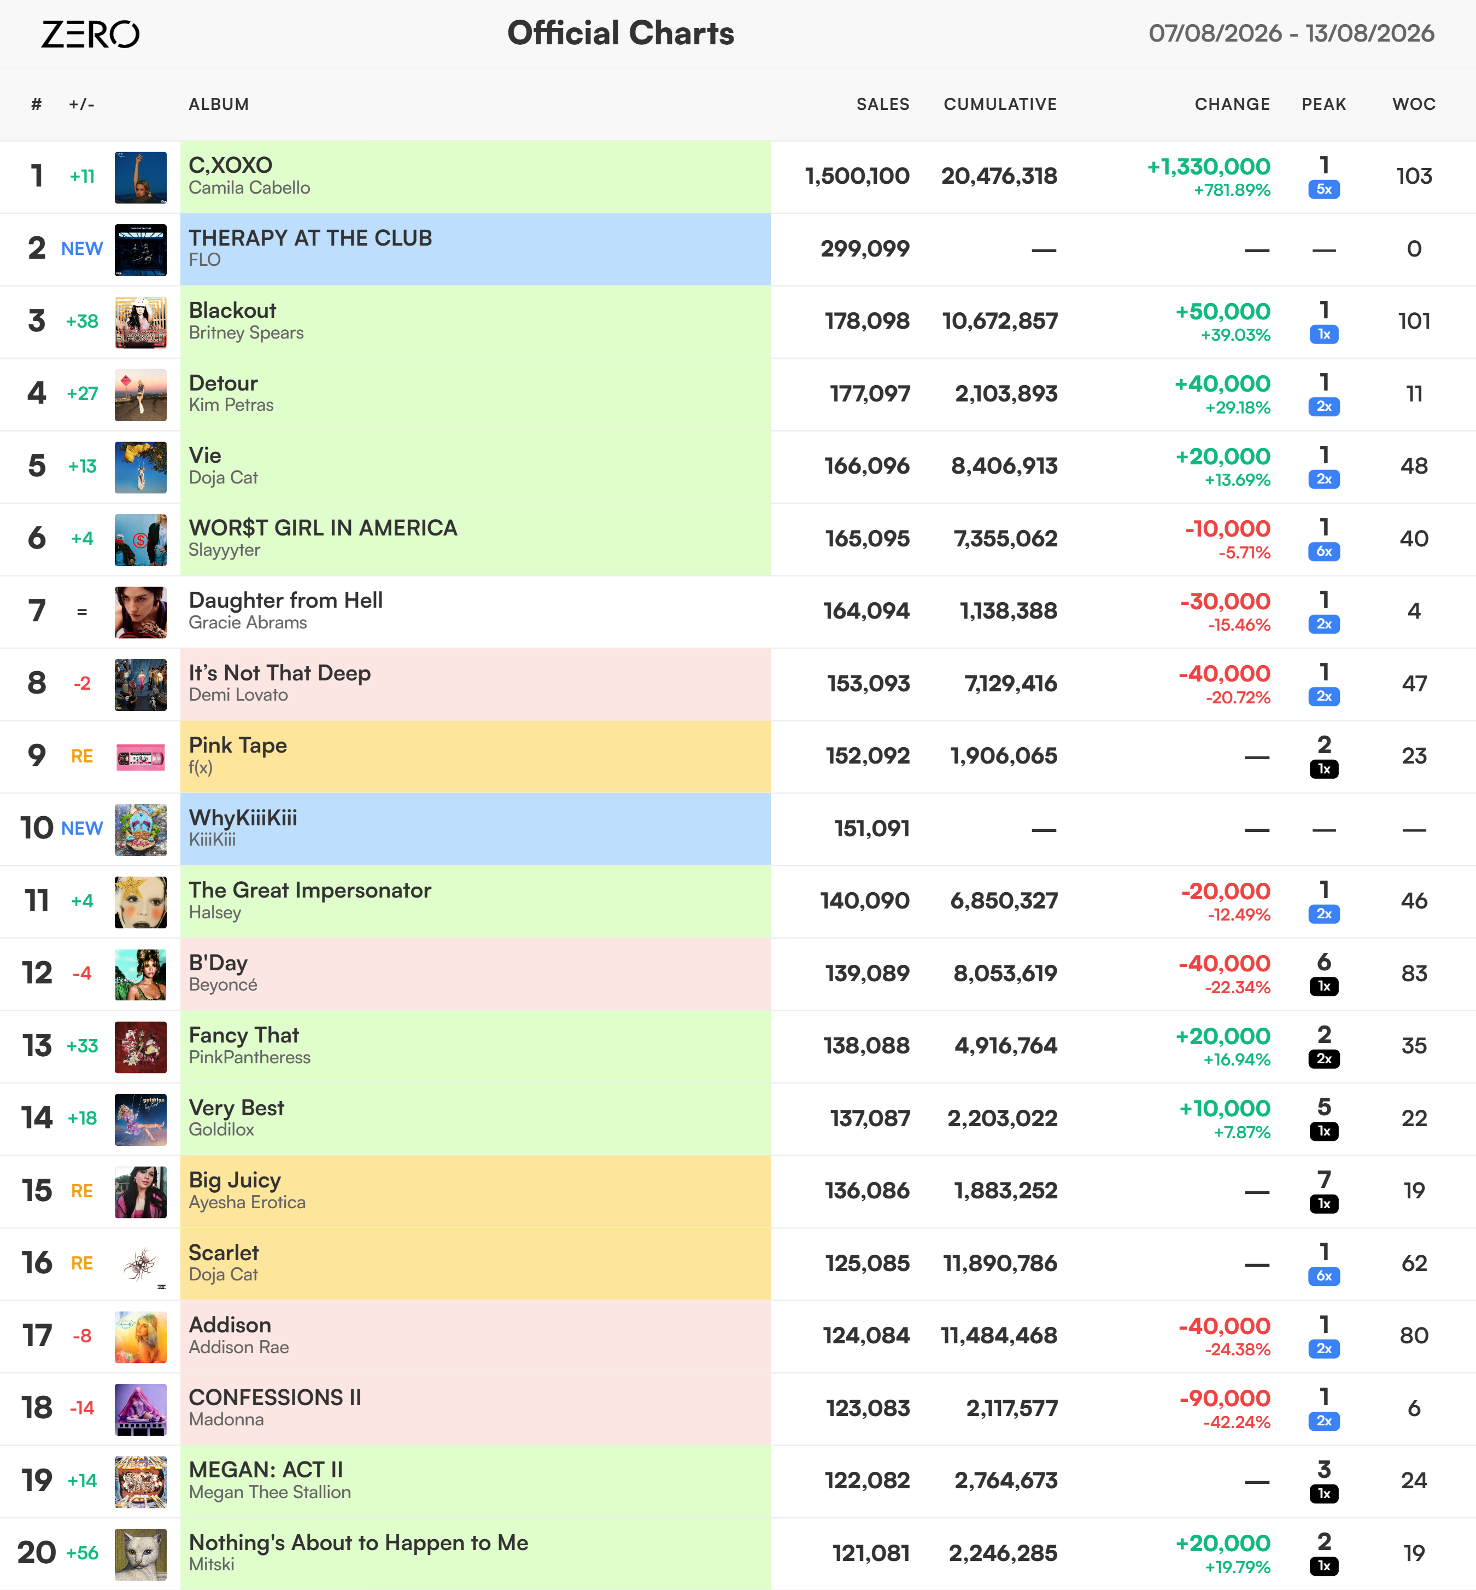Open C,XOXO album cover thumbnail
Viewport: 1476px width, 1590px height.
point(140,177)
